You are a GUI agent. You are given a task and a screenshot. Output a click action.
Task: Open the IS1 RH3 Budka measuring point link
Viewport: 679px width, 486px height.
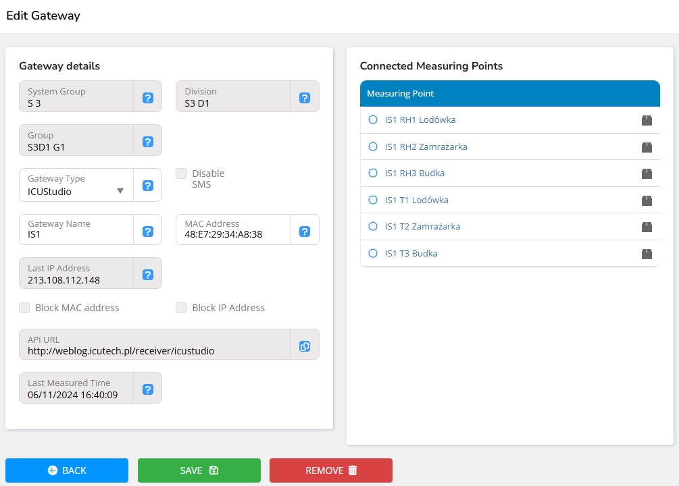click(414, 173)
